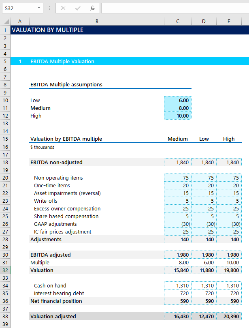
Task: Select the Low column valuation cell 11,880
Action: (204, 270)
